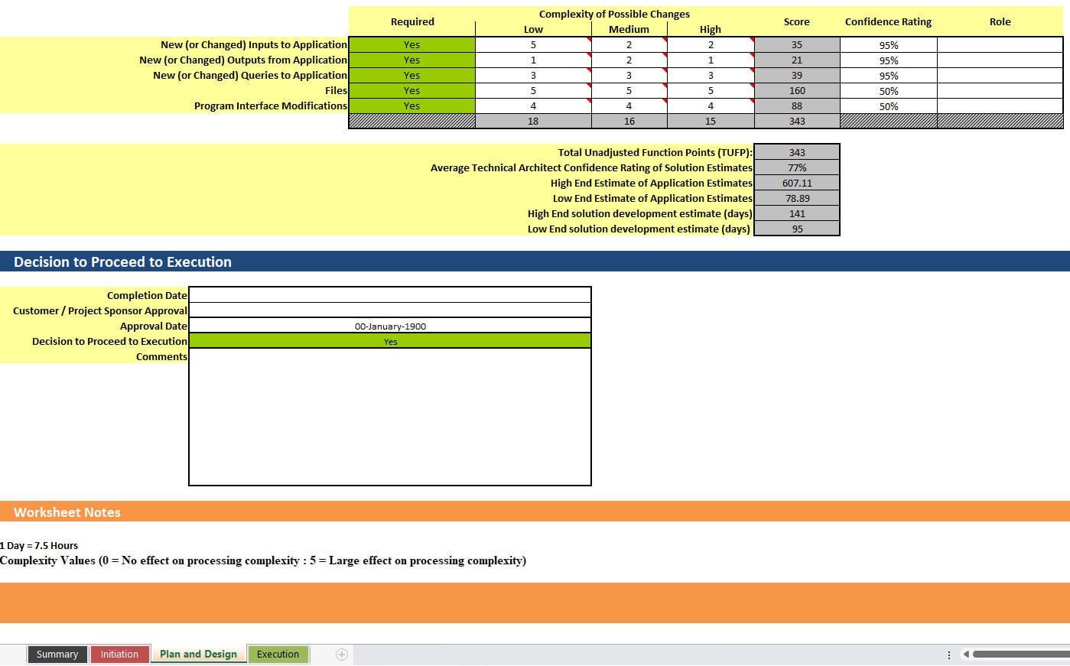Viewport: 1070px width, 666px height.
Task: Select the Low complexity cell for Files row
Action: [x=533, y=91]
